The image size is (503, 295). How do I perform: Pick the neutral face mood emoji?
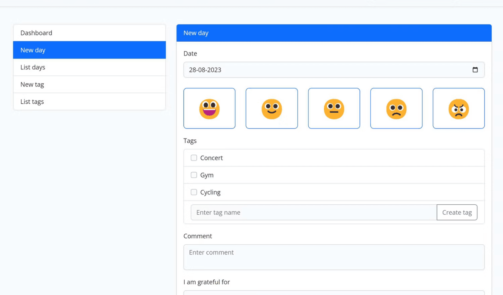334,108
